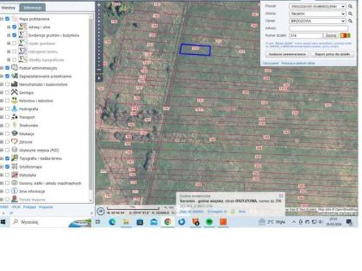Click the Numer działki input field
The height and width of the screenshot is (271, 362).
tap(306, 36)
